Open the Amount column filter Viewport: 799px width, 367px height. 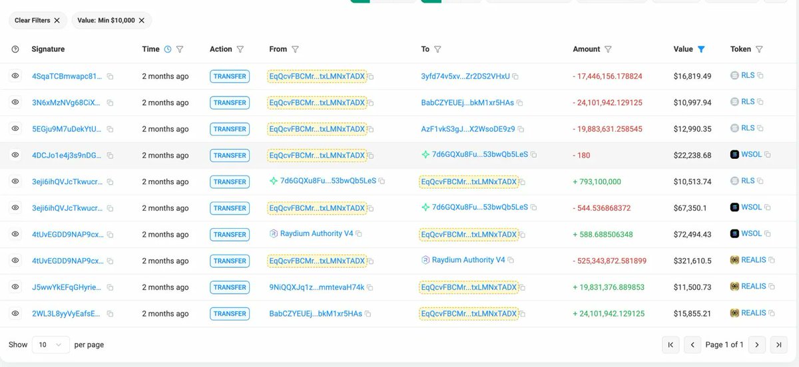[x=608, y=49]
